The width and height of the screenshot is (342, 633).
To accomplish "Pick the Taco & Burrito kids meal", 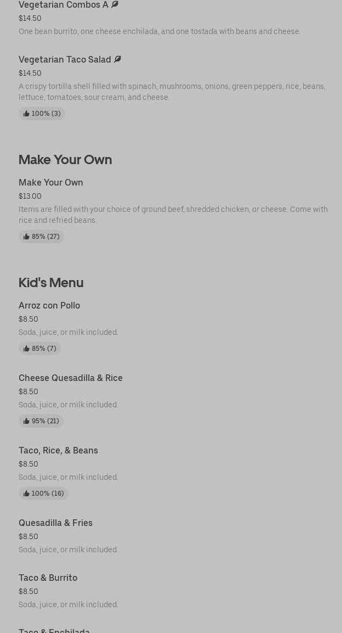I will [x=48, y=578].
